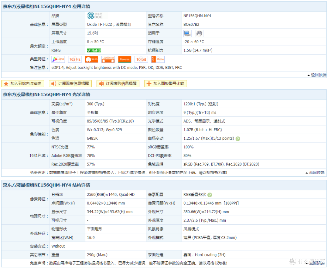Select model name NE156QHM-NY4 value
This screenshot has height=268, width=328.
(x=197, y=16)
